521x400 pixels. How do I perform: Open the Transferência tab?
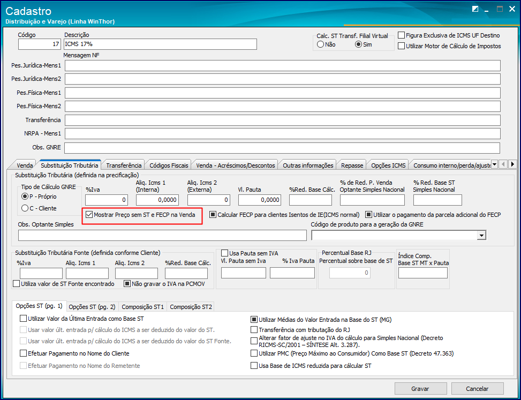click(124, 165)
